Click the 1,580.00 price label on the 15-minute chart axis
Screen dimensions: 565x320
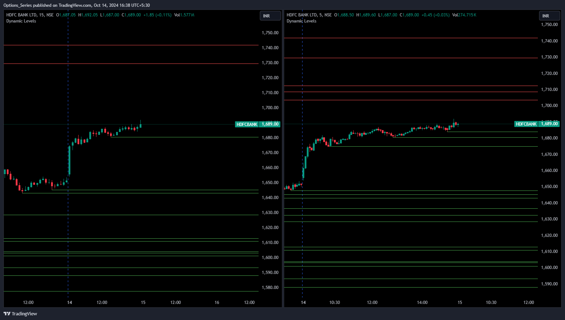(270, 288)
